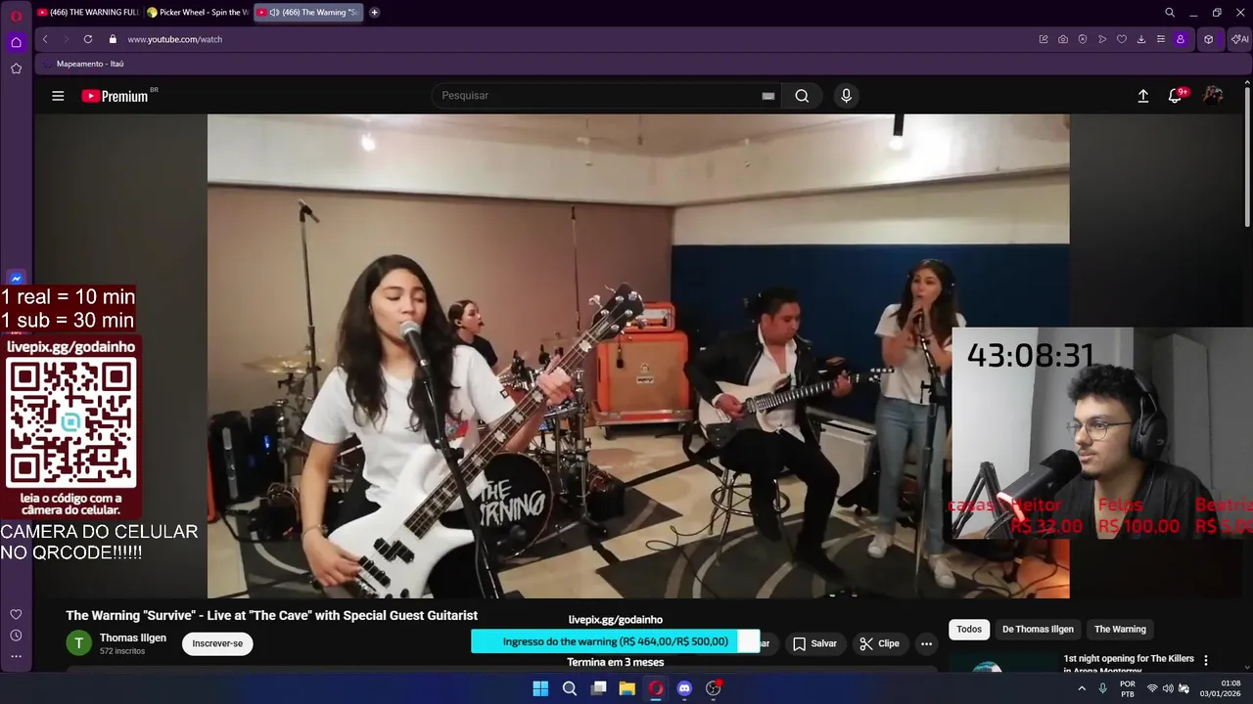The height and width of the screenshot is (704, 1253).
Task: Open the video more actions ellipsis
Action: [926, 643]
